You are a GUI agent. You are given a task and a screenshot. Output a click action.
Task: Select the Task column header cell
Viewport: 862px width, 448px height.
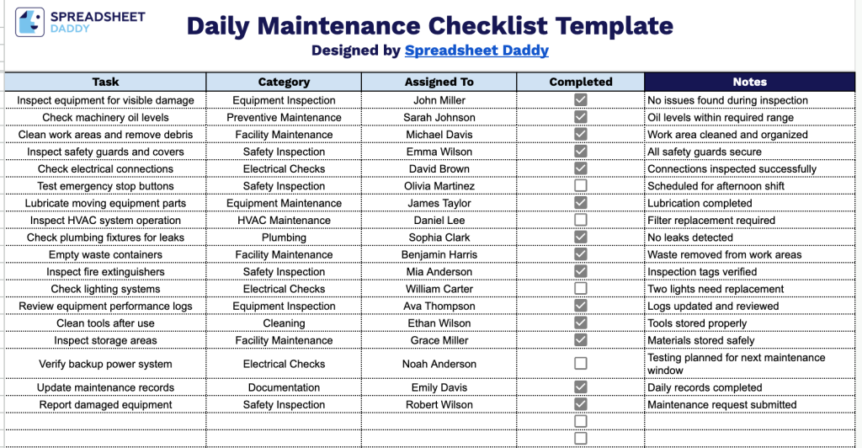[x=105, y=82]
